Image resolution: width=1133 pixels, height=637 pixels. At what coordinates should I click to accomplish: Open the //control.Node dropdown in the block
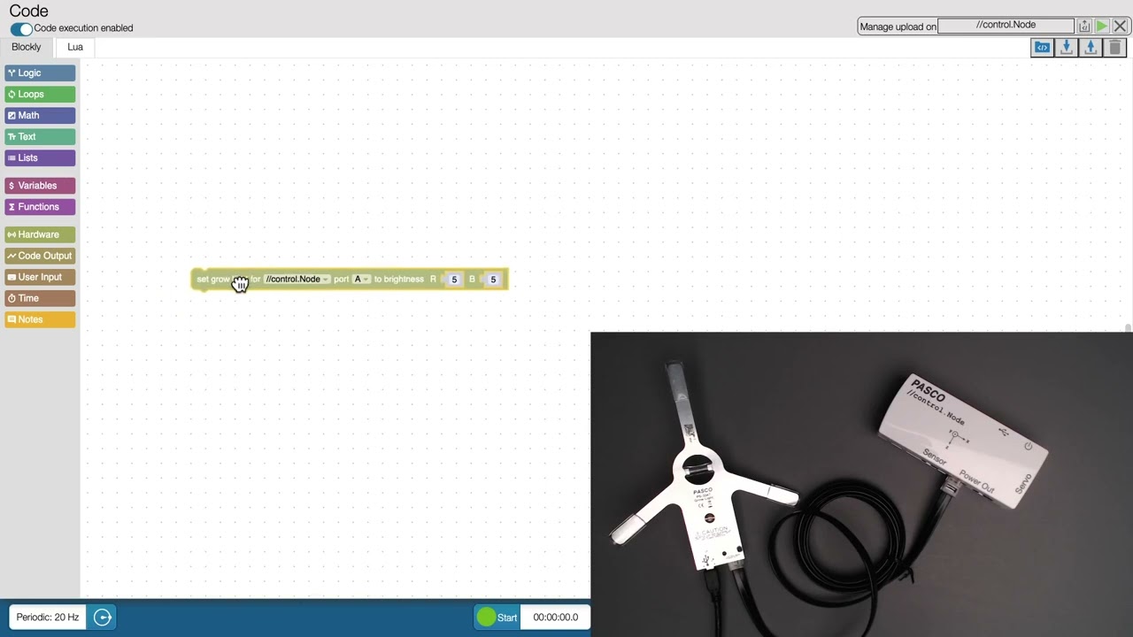click(297, 280)
